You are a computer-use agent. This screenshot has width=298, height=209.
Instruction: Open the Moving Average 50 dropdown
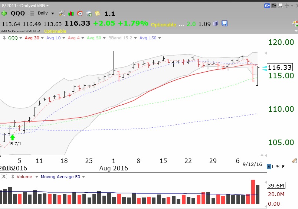click(83, 177)
